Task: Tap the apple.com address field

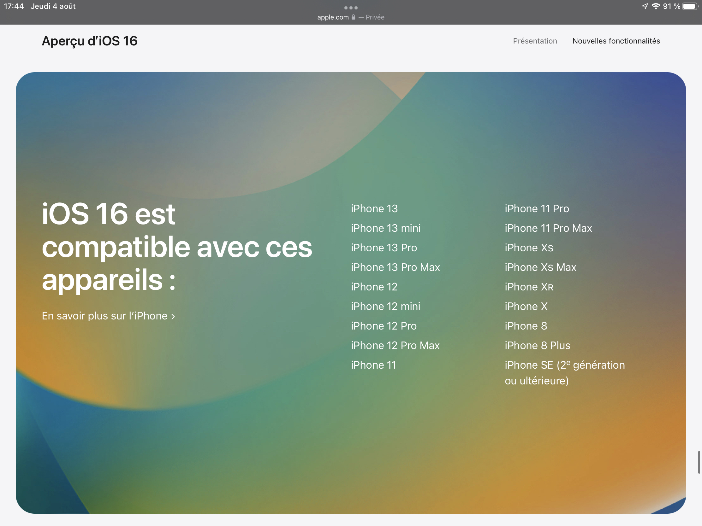Action: [333, 17]
